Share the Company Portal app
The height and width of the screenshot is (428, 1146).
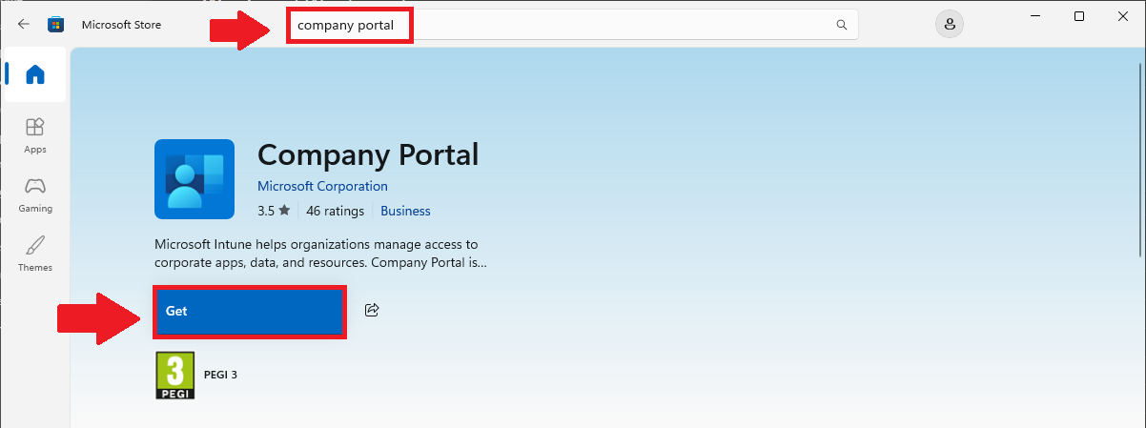click(x=372, y=310)
